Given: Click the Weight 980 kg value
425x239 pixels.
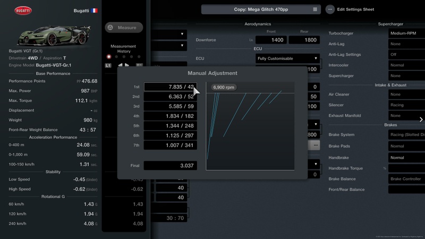Looking at the screenshot, I should pos(90,120).
